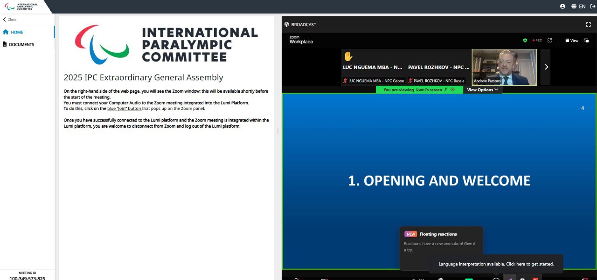Click PAVEL ROZHKOV participant tile
Screen dimensions: 597x280
tap(438, 67)
